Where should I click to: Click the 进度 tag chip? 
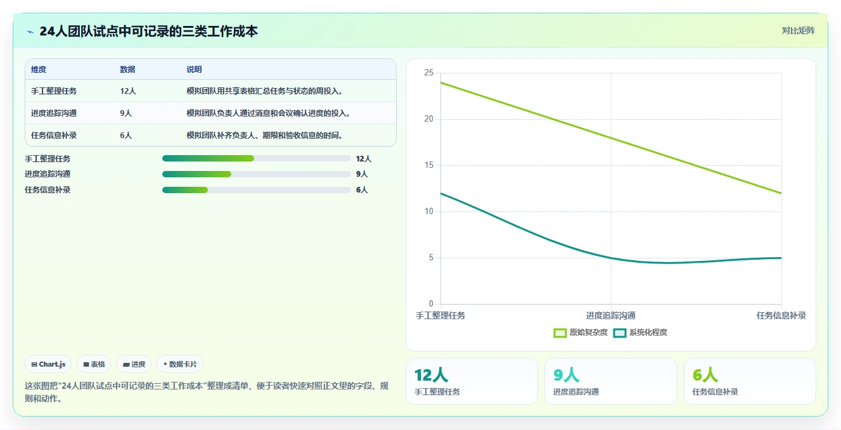(134, 364)
